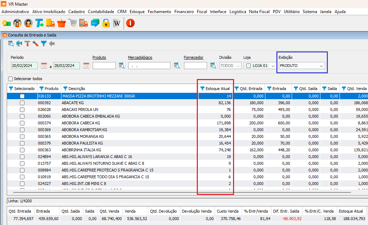Screen dimensions: 368x225
Task: Open the woman with star icon
Action: [x=28, y=23]
